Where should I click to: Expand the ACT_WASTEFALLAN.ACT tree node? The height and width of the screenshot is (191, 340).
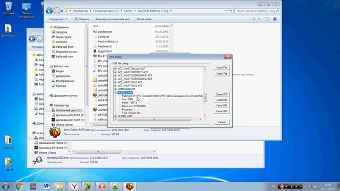click(x=116, y=68)
